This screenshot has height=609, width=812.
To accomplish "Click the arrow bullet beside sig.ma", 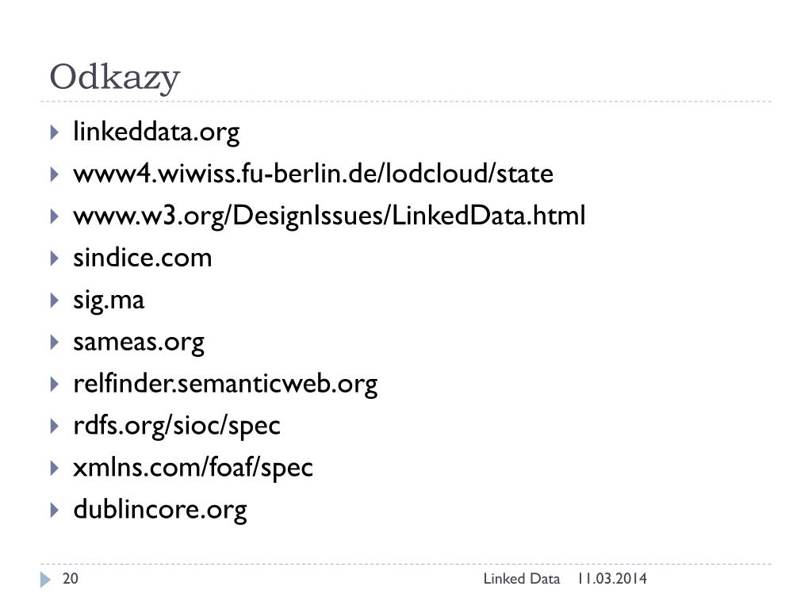I will (x=55, y=301).
